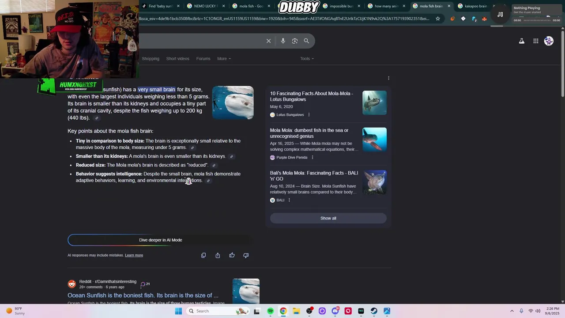Screen dimensions: 565x318
Task: Close the 'mola fish brain' active tab
Action: [x=449, y=6]
